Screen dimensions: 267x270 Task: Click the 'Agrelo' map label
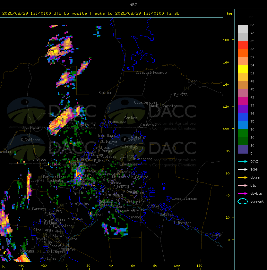pyautogui.click(x=78, y=193)
